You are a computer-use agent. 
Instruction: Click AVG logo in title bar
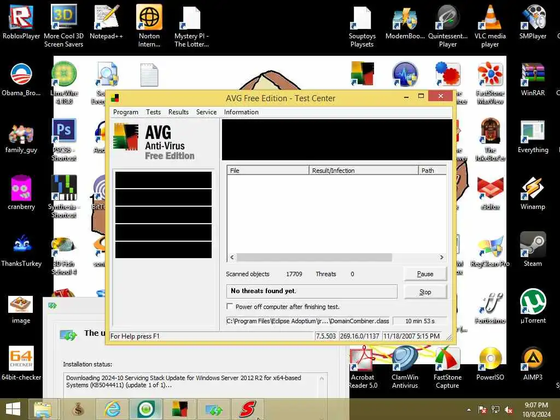pyautogui.click(x=115, y=98)
